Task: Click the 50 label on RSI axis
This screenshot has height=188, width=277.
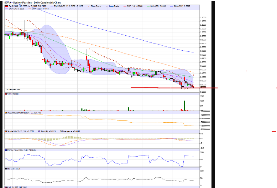Action: point(202,178)
